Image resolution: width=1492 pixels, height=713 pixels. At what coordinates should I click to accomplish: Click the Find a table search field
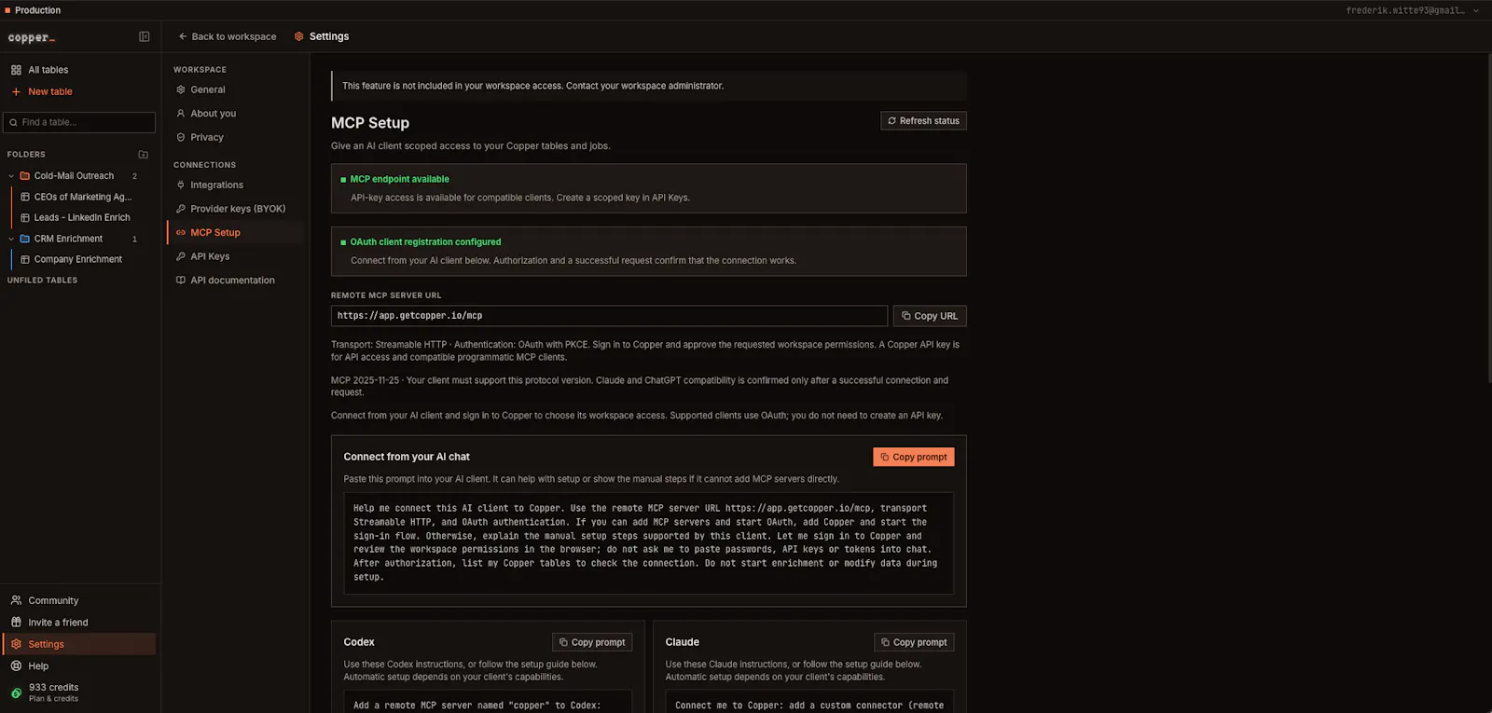pyautogui.click(x=79, y=122)
